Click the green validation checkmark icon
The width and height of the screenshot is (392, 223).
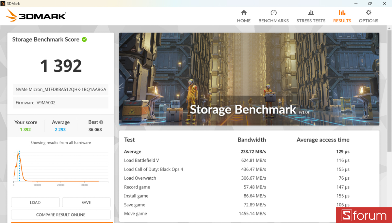click(x=84, y=39)
